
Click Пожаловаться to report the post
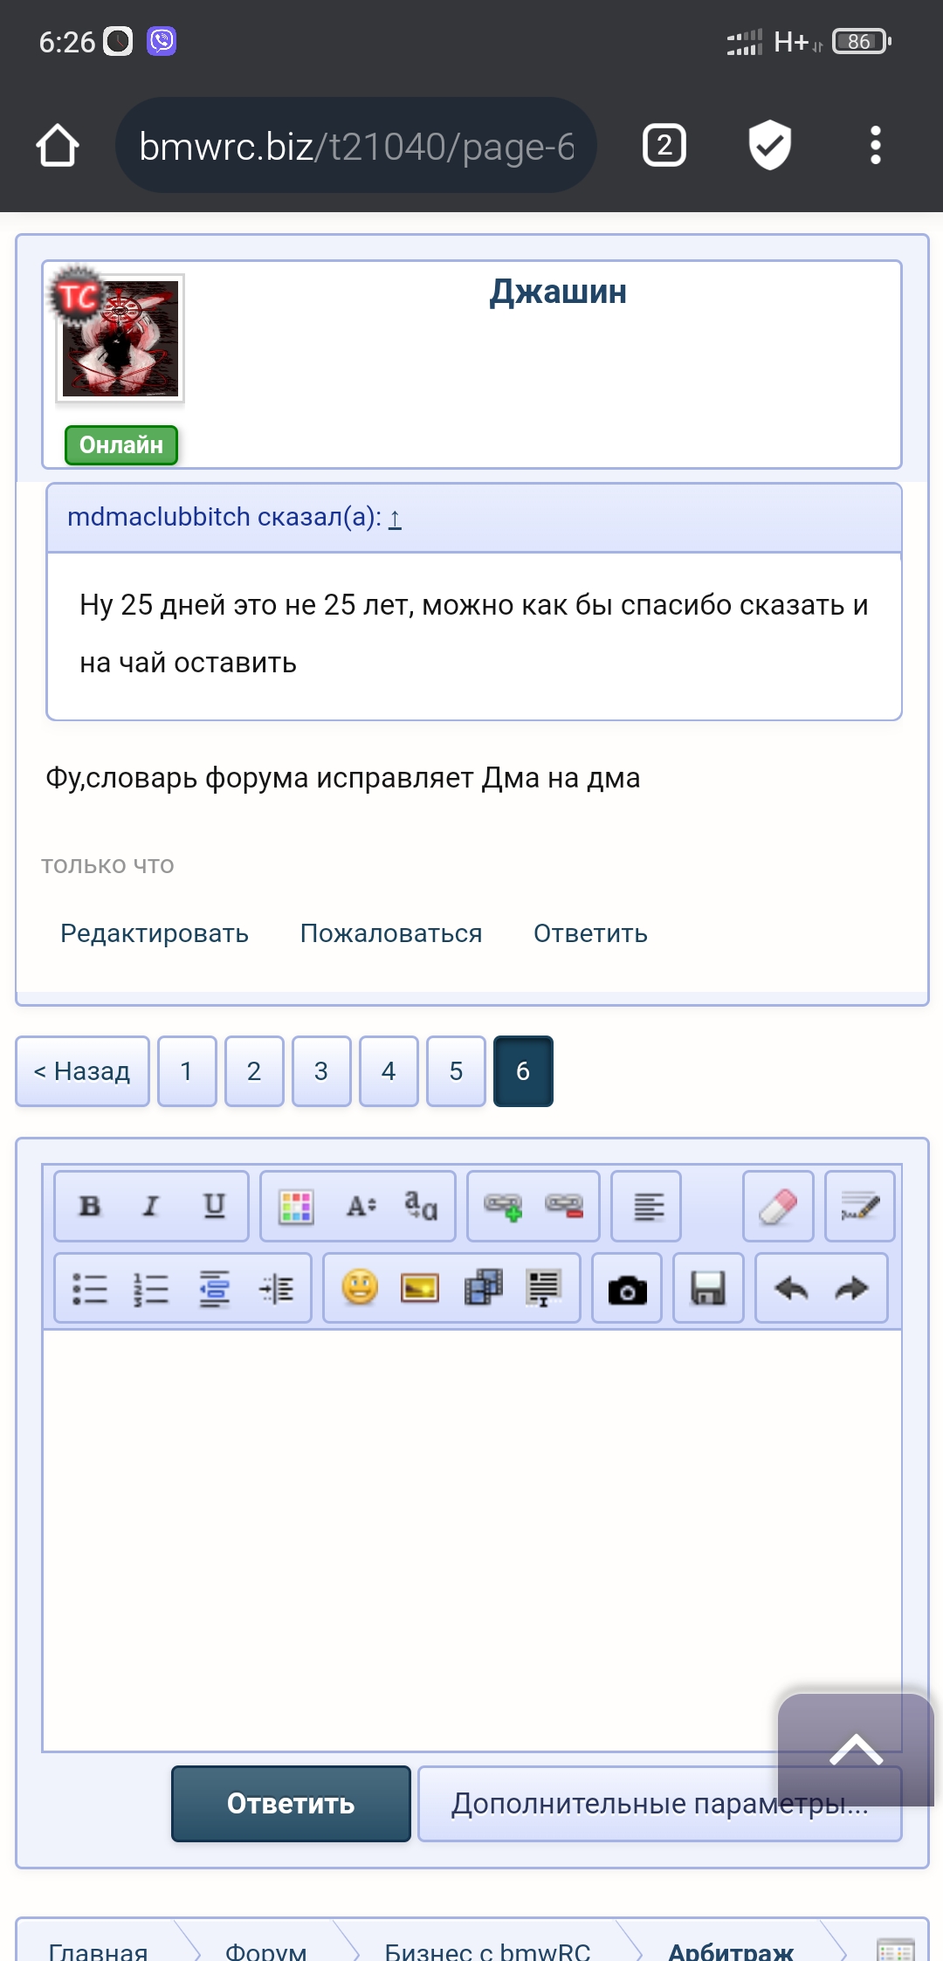[391, 933]
